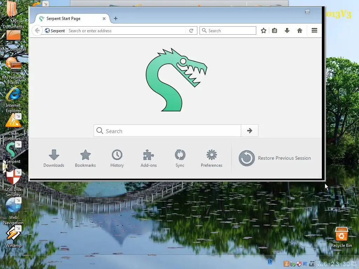Select My Computer desktop icon
The width and height of the screenshot is (359, 269).
[13, 41]
